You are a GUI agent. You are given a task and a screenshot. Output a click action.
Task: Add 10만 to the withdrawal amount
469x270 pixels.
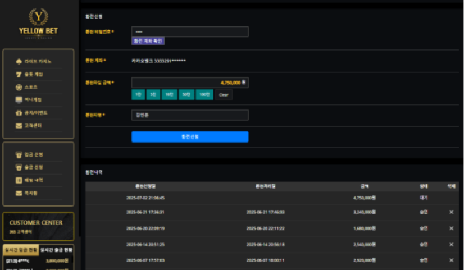click(x=169, y=94)
